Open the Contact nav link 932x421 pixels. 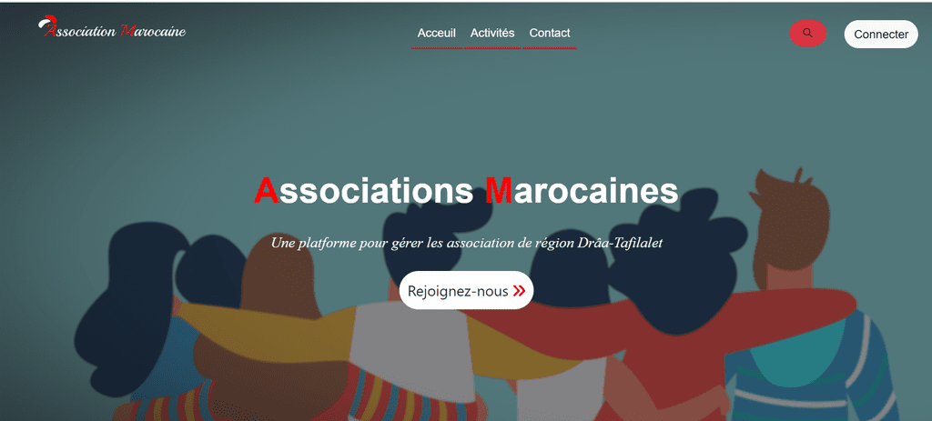pos(549,34)
